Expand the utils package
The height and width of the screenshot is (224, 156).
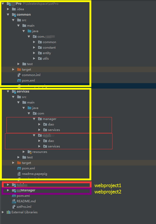34,59
